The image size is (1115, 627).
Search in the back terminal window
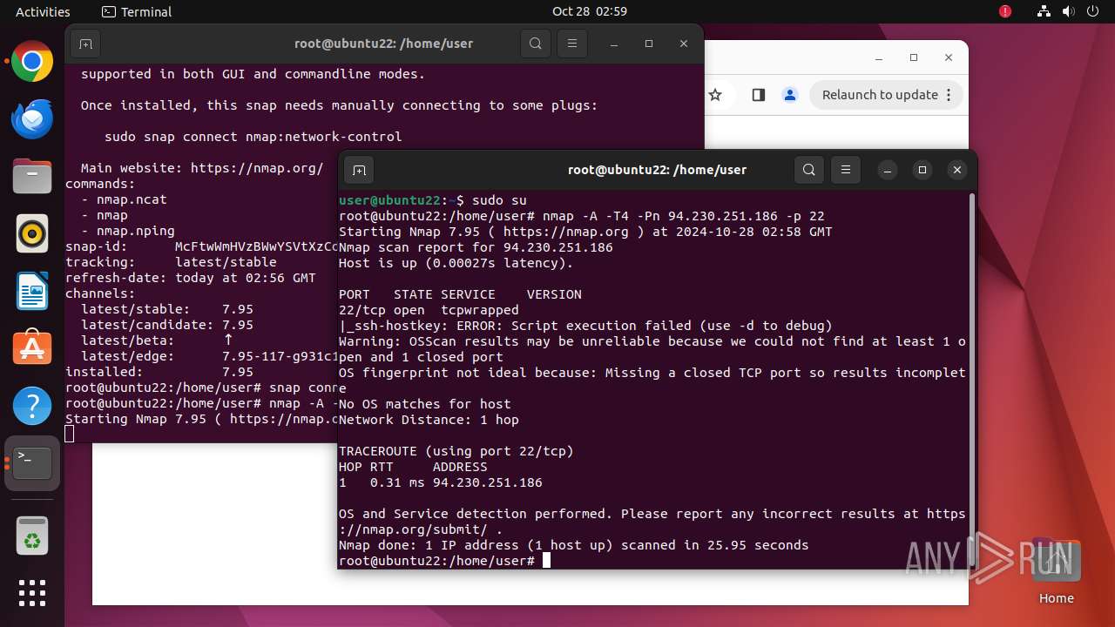pyautogui.click(x=536, y=44)
